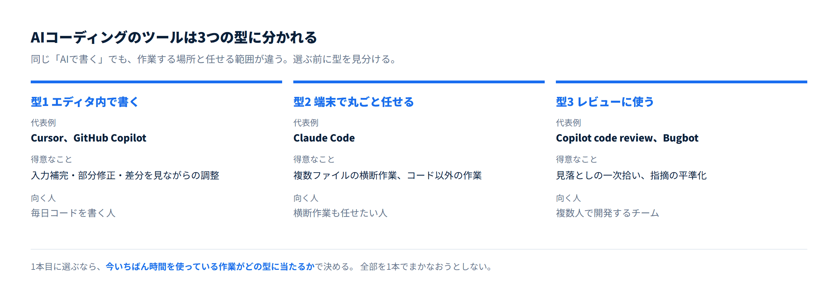The height and width of the screenshot is (297, 838).
Task: Click Copilot code review、Bugbot text
Action: click(x=627, y=138)
